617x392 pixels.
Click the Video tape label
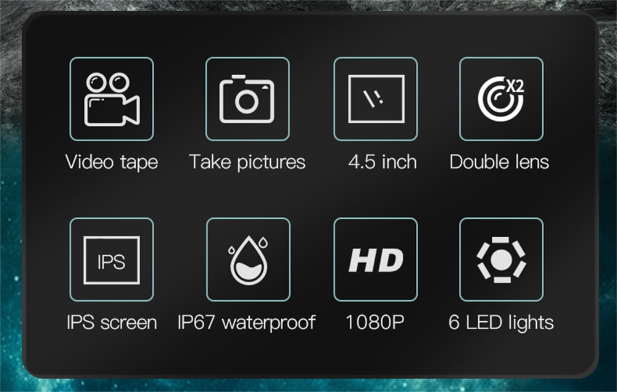(112, 162)
